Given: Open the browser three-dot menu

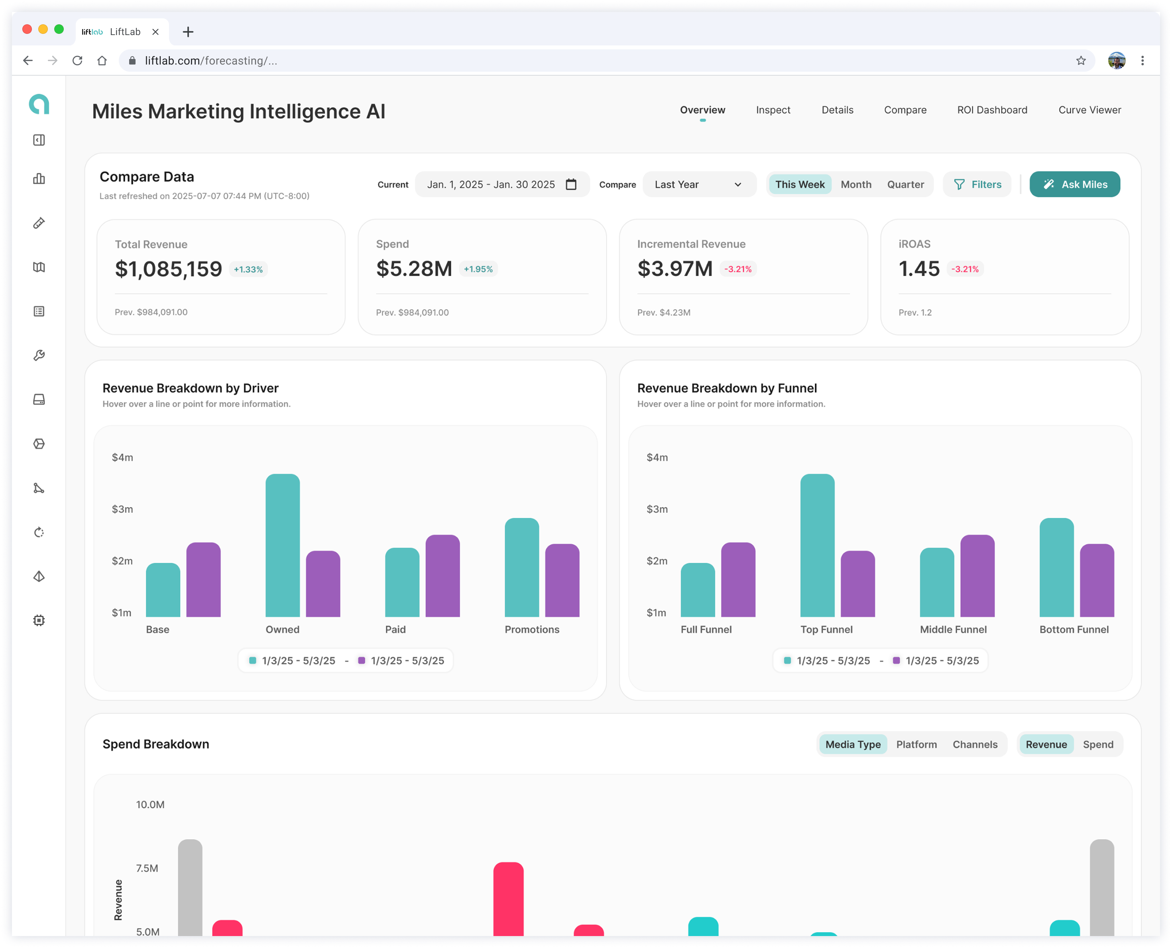Looking at the screenshot, I should [x=1142, y=61].
